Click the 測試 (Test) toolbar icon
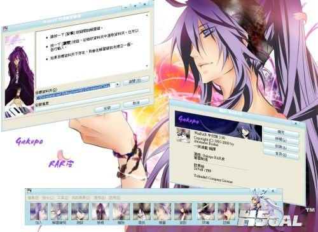 (80, 211)
